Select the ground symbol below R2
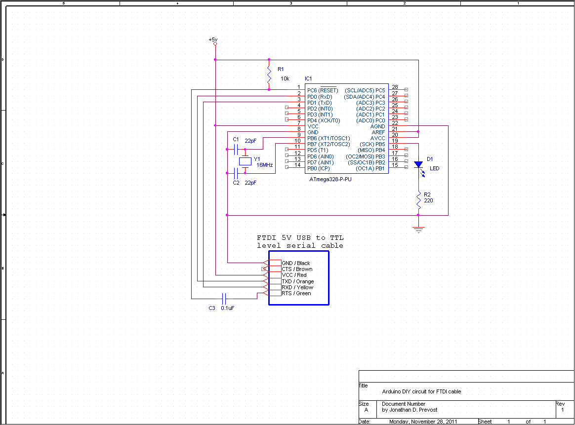Viewport: 575px width, 425px height. click(418, 230)
